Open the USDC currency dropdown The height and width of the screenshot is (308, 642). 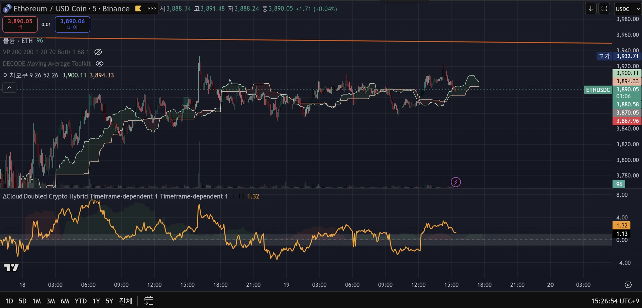tap(627, 9)
